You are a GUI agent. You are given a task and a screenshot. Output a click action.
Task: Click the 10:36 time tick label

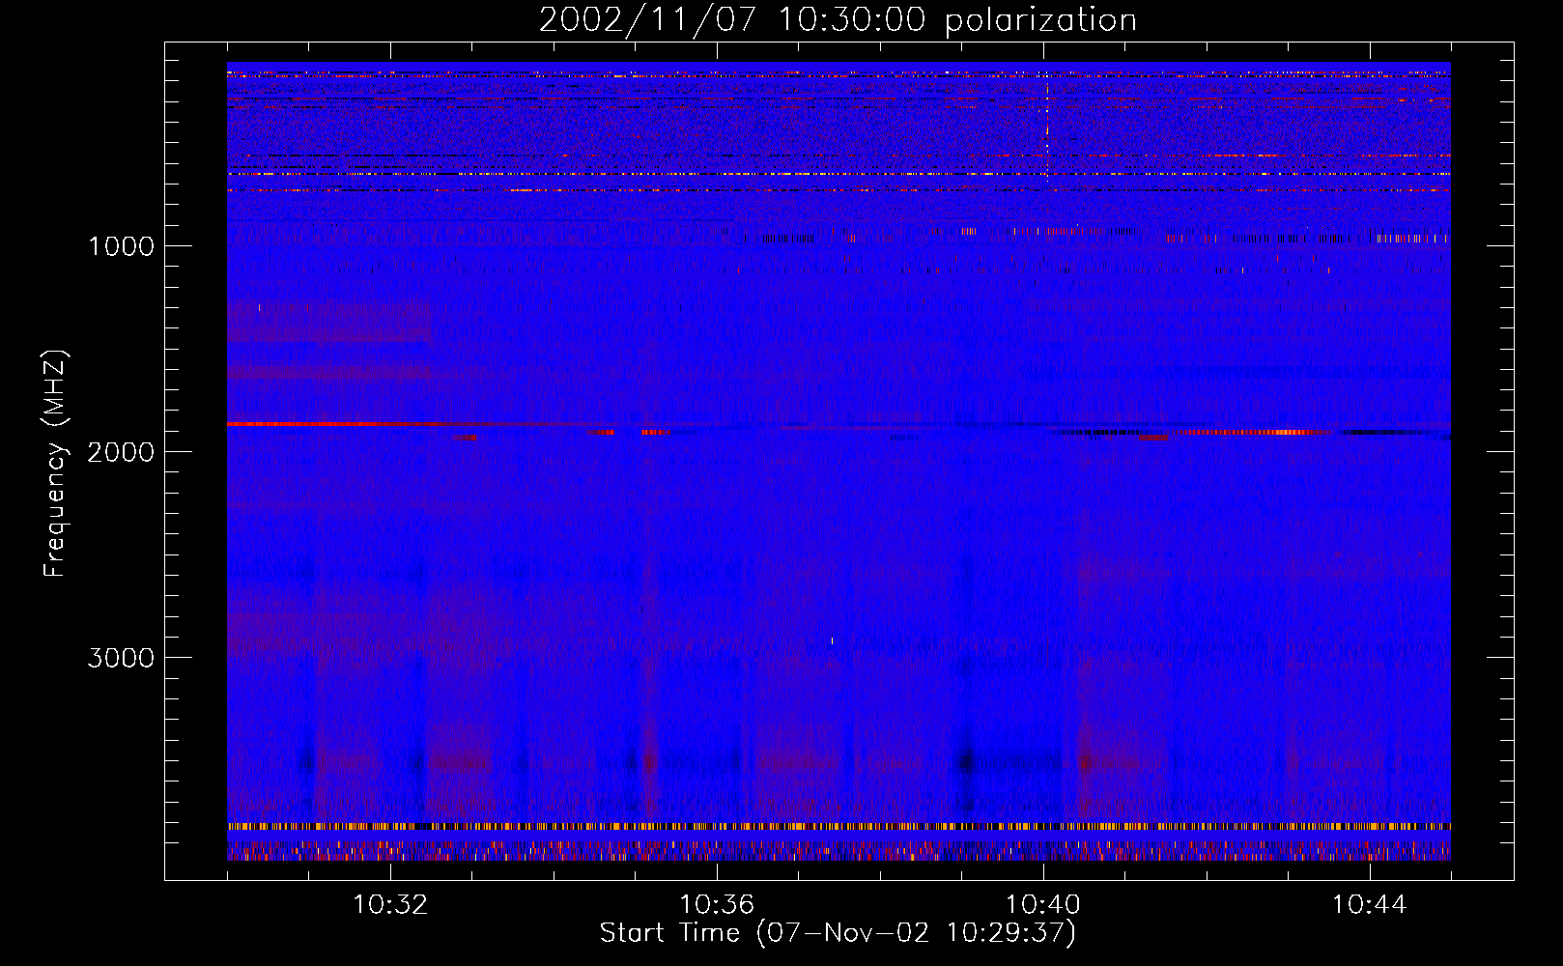click(717, 905)
